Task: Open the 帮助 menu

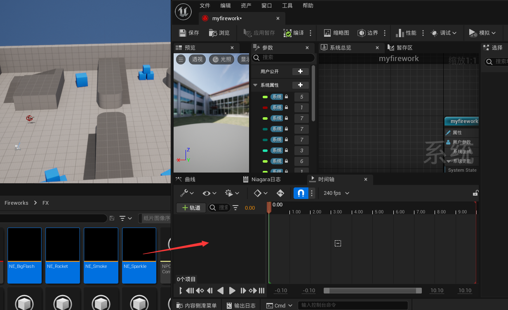Action: click(x=308, y=5)
